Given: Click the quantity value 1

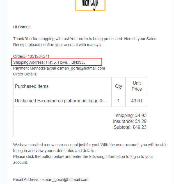Looking at the screenshot, I should pyautogui.click(x=118, y=101).
